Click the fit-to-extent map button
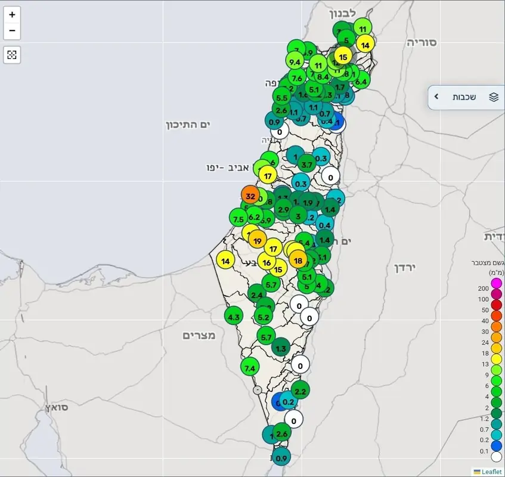Viewport: 505px width, 477px height. 12,55
